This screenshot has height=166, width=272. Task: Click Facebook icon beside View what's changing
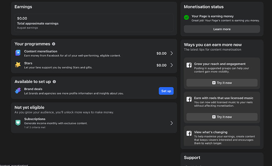point(189,133)
